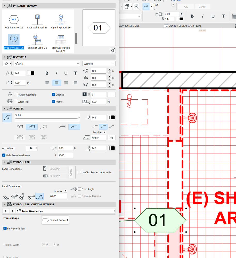Apply underline formatting to the label text
Viewport: 236px width, 258px height.
tap(66, 73)
